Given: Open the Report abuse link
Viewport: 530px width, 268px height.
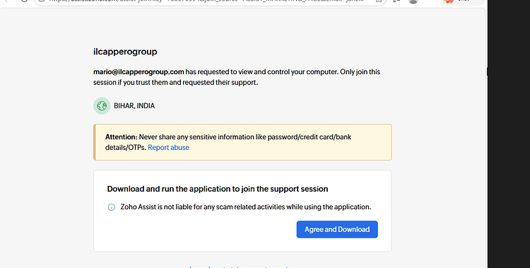Looking at the screenshot, I should (168, 148).
